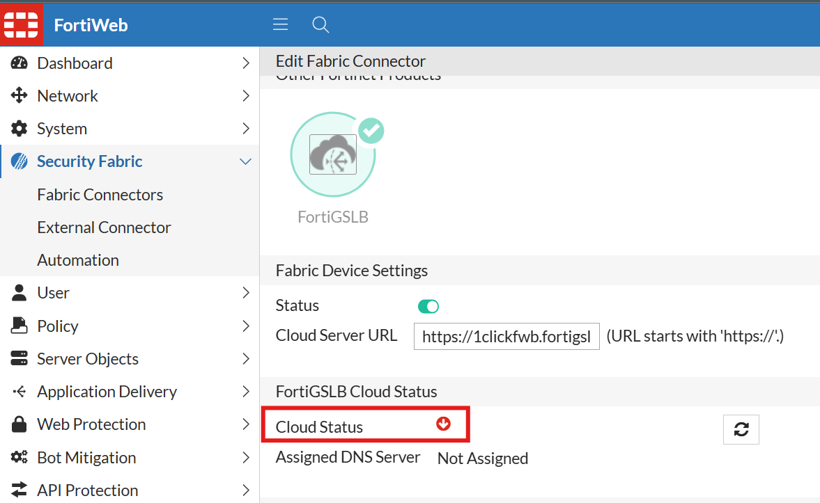The width and height of the screenshot is (820, 503).
Task: Click the API Protection arrows icon
Action: click(x=20, y=490)
